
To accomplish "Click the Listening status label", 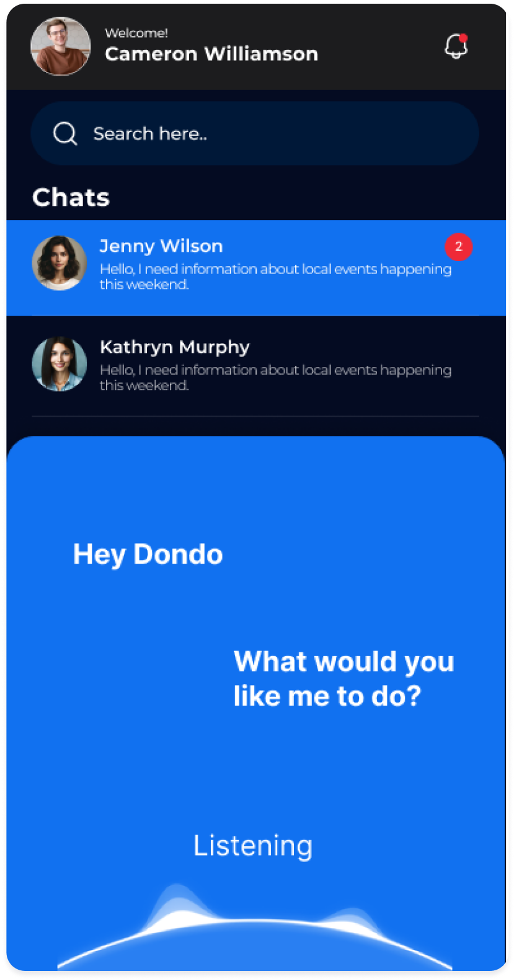I will 253,846.
